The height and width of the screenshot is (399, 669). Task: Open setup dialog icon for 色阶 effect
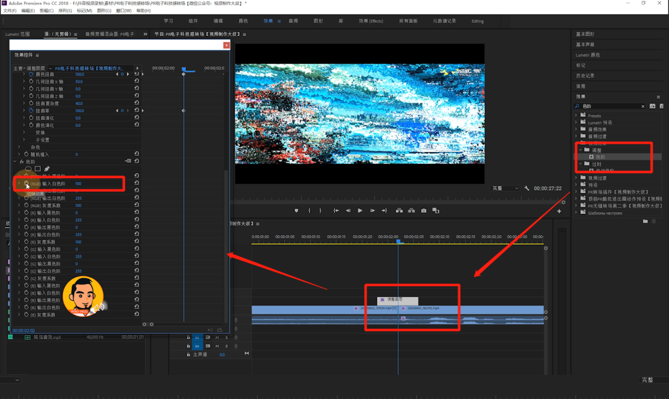pyautogui.click(x=128, y=161)
